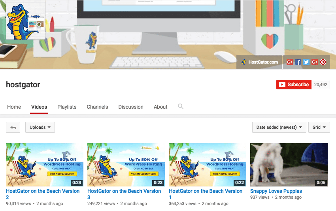View the About tab

[x=160, y=107]
